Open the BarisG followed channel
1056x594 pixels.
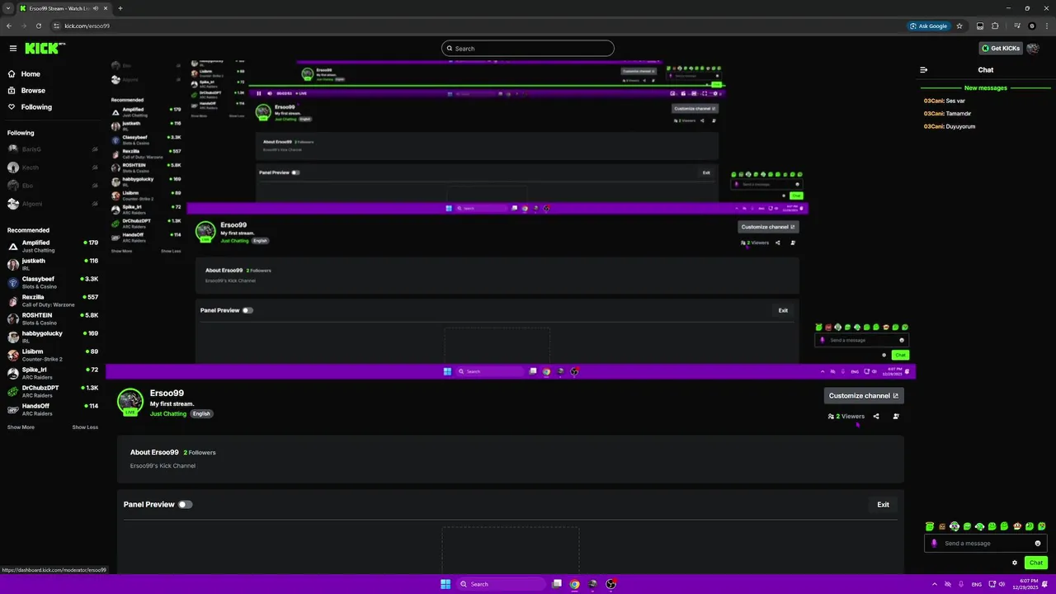(53, 149)
